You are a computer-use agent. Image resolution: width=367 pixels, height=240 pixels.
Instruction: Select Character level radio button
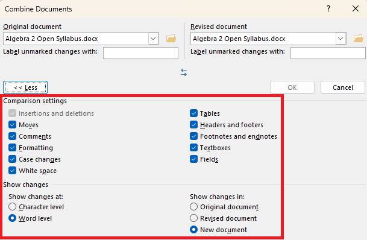point(12,207)
